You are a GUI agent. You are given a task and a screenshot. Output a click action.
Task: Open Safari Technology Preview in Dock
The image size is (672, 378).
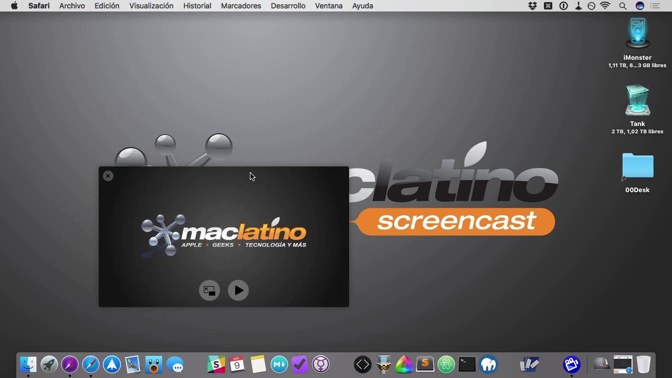(x=70, y=364)
